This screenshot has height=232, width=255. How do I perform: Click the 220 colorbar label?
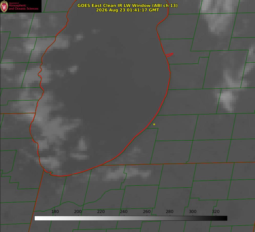point(101,211)
